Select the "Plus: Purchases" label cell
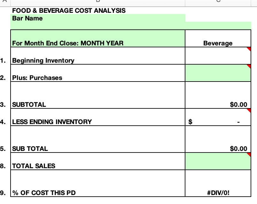 (x=98, y=73)
